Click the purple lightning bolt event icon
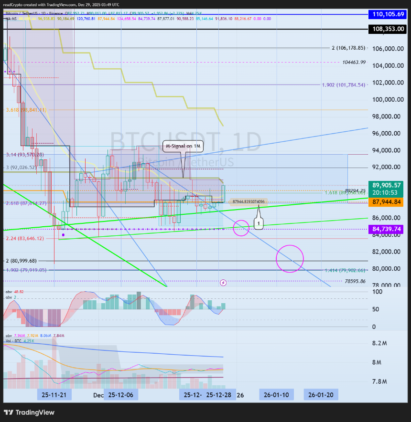The width and height of the screenshot is (411, 422). pyautogui.click(x=223, y=283)
